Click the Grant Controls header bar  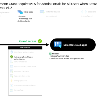point(25,48)
